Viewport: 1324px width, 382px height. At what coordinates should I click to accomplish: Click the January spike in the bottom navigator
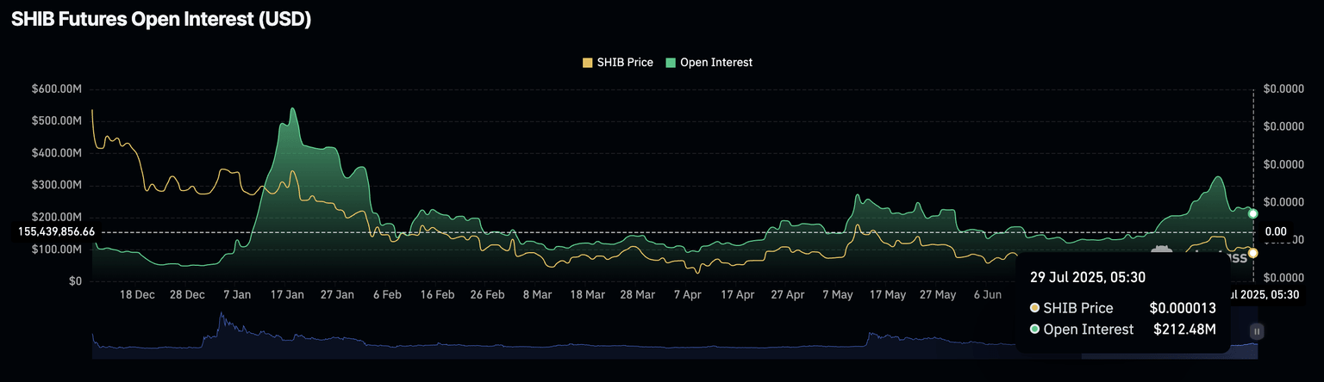click(x=222, y=317)
